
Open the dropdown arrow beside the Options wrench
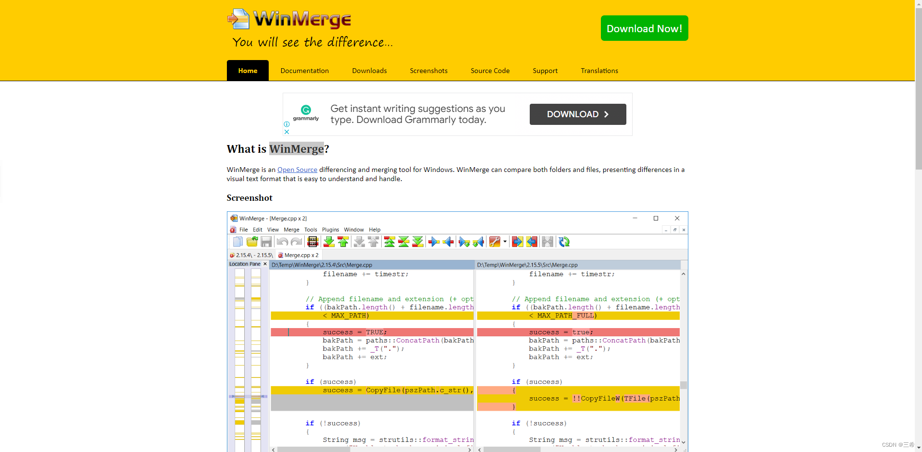click(505, 242)
